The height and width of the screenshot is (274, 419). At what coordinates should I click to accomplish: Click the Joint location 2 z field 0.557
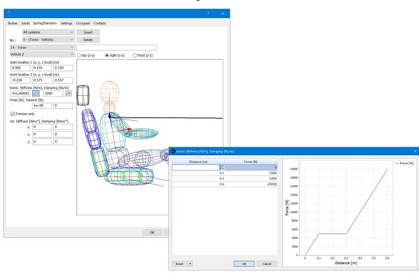point(63,80)
